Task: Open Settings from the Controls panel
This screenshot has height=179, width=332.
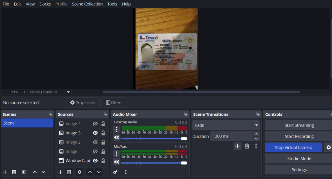Action: click(299, 169)
